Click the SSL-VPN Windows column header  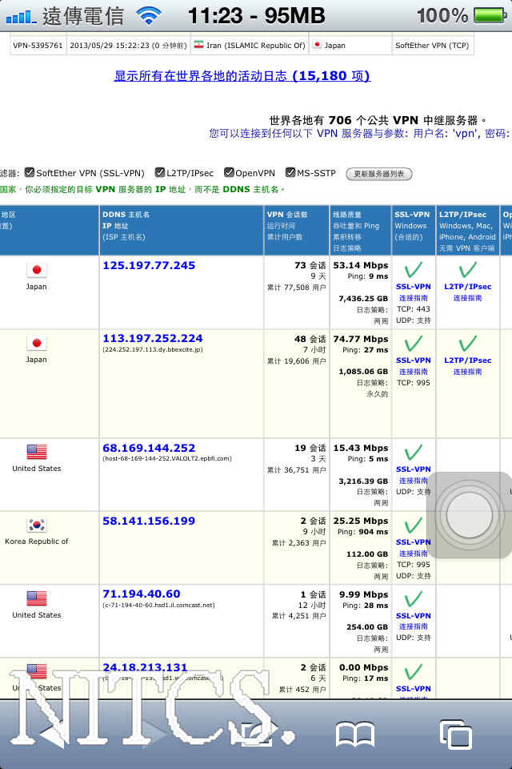click(414, 230)
